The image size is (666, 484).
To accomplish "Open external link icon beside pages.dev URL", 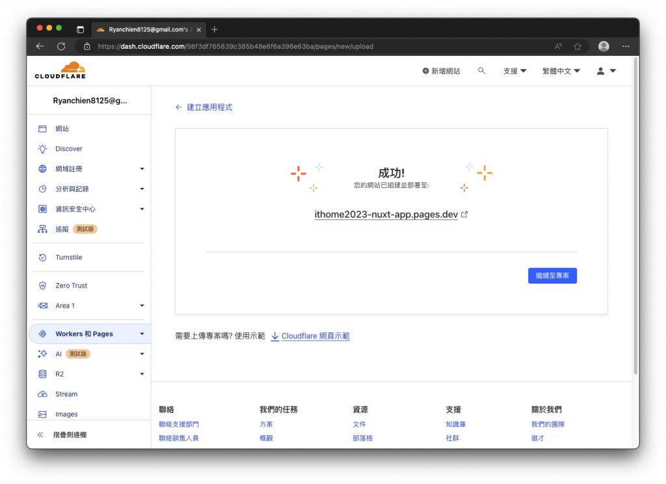I will 464,214.
